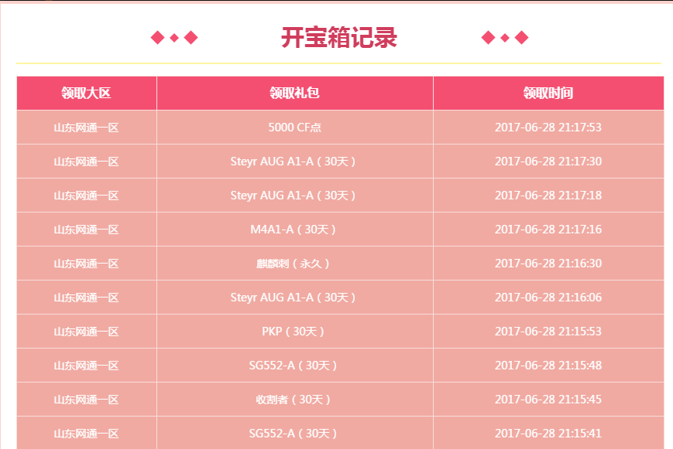
Task: Click the 领取礼包 column header
Action: pyautogui.click(x=295, y=93)
